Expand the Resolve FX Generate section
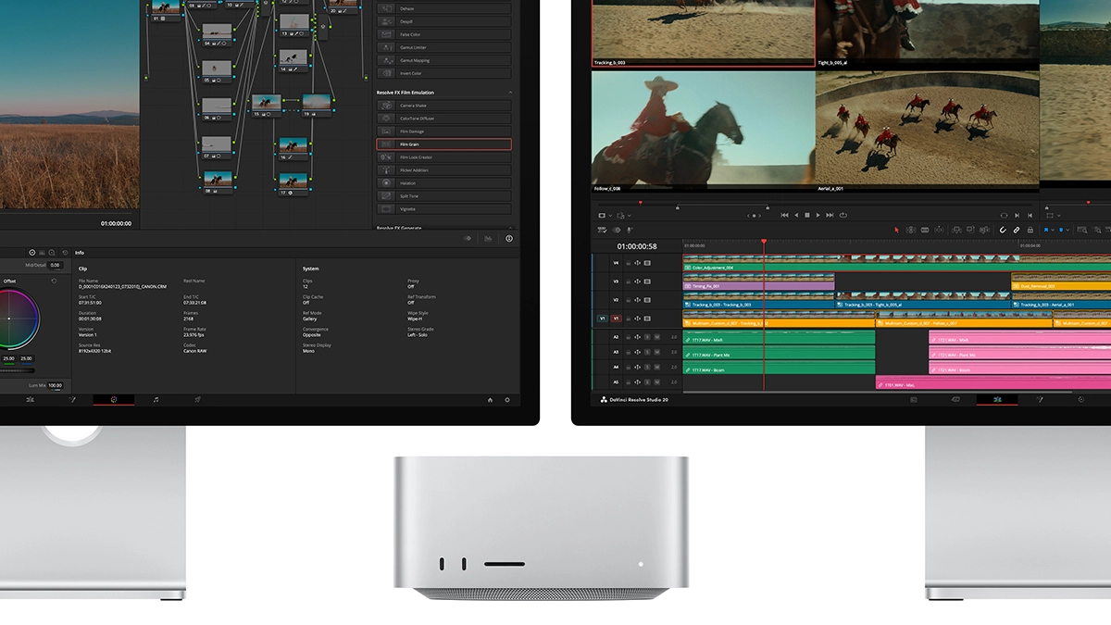 510,228
